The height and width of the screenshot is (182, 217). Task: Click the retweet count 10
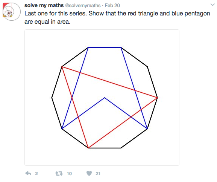[x=69, y=174]
